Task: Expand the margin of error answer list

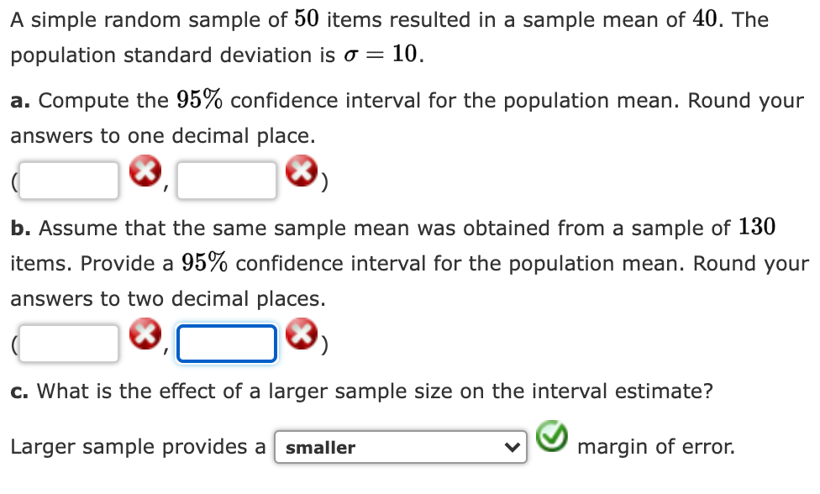Action: [400, 447]
